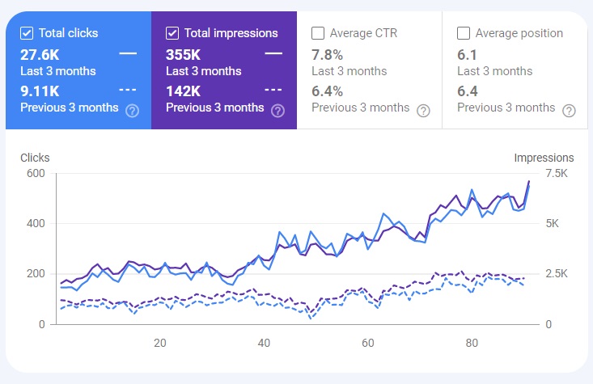This screenshot has width=593, height=384.
Task: Uncheck the Total impressions checkbox
Action: [x=172, y=33]
